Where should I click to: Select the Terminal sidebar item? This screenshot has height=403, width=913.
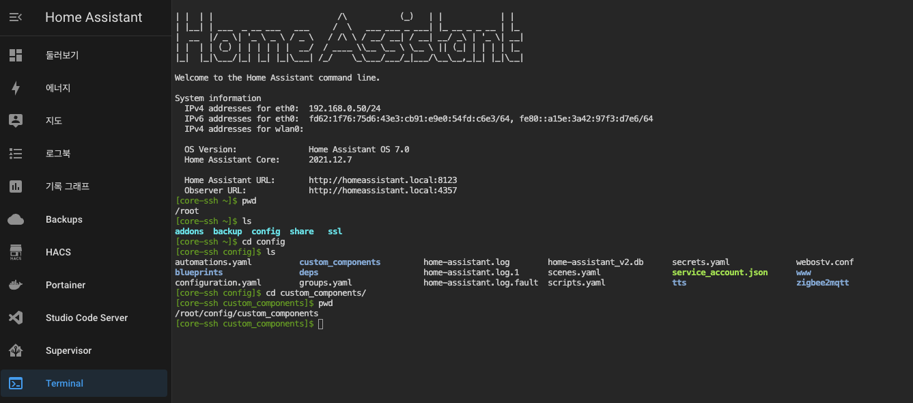click(84, 383)
